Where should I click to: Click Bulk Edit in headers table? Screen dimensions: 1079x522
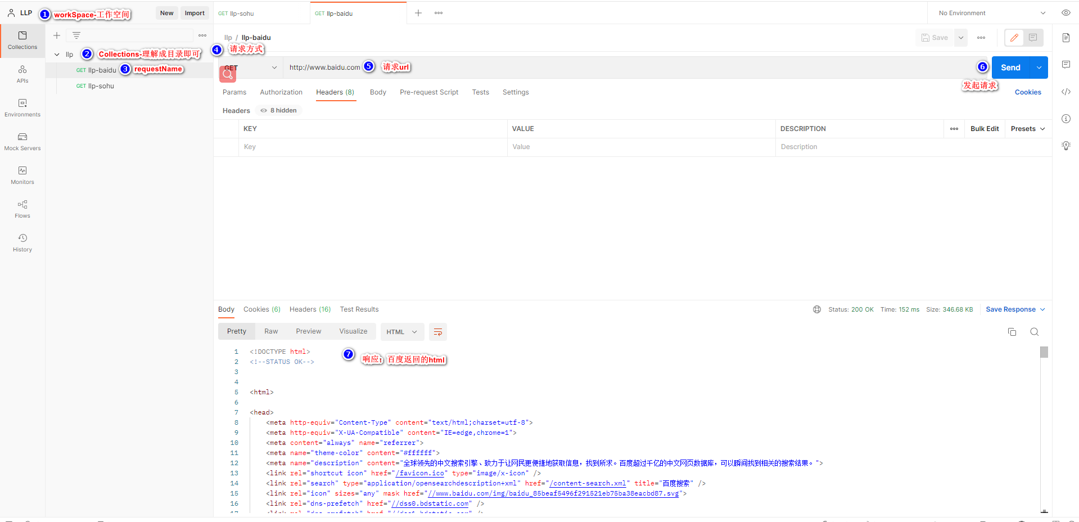[x=985, y=129]
